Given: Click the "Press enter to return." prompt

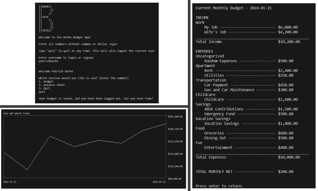Looking at the screenshot, I should 219,186.
